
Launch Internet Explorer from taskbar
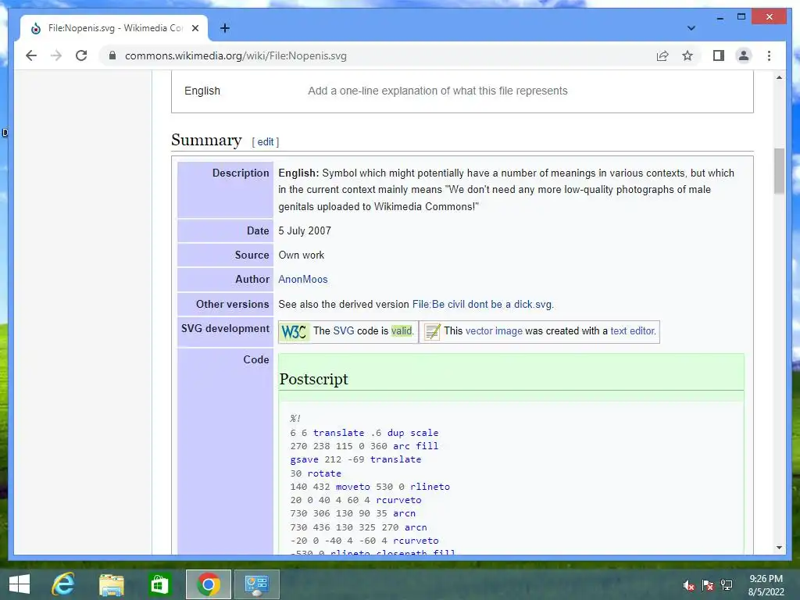(x=63, y=584)
